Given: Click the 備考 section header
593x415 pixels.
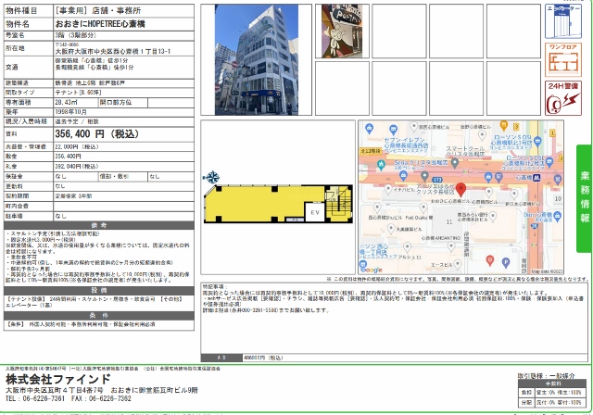Looking at the screenshot, I should pos(98,224).
